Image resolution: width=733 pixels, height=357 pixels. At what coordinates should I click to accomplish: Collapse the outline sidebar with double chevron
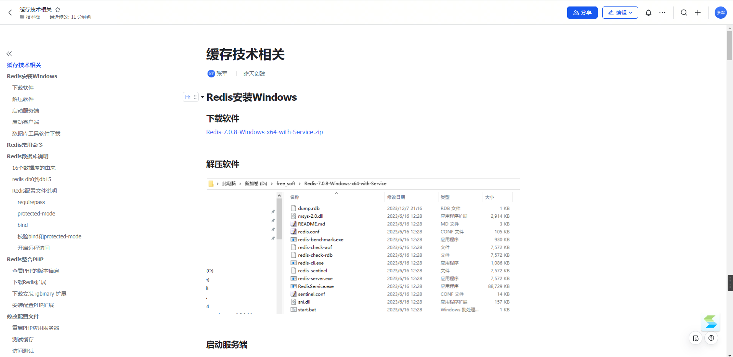[x=9, y=54]
